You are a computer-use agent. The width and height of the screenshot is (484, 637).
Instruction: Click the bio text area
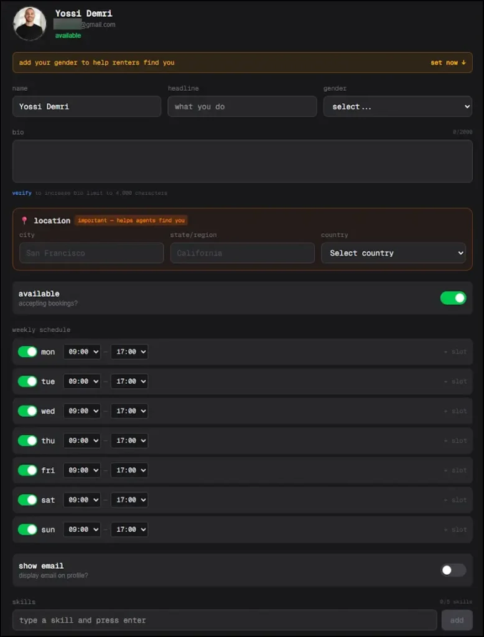pos(242,161)
